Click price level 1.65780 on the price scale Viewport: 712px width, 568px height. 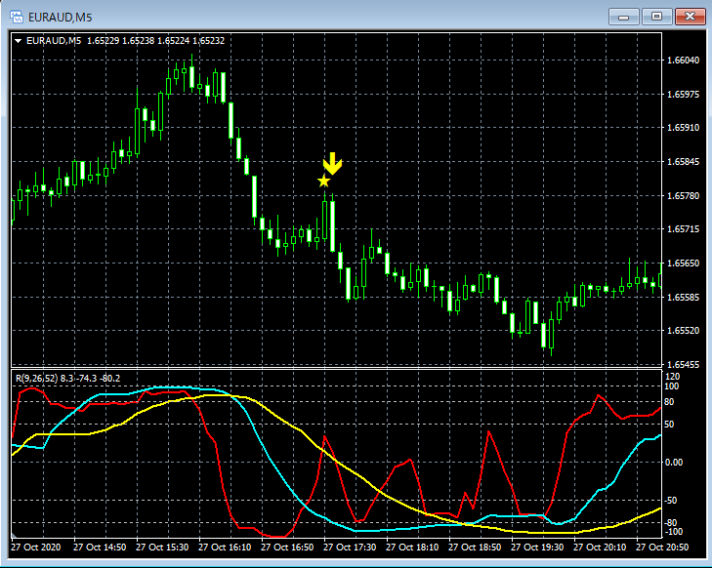pyautogui.click(x=683, y=195)
